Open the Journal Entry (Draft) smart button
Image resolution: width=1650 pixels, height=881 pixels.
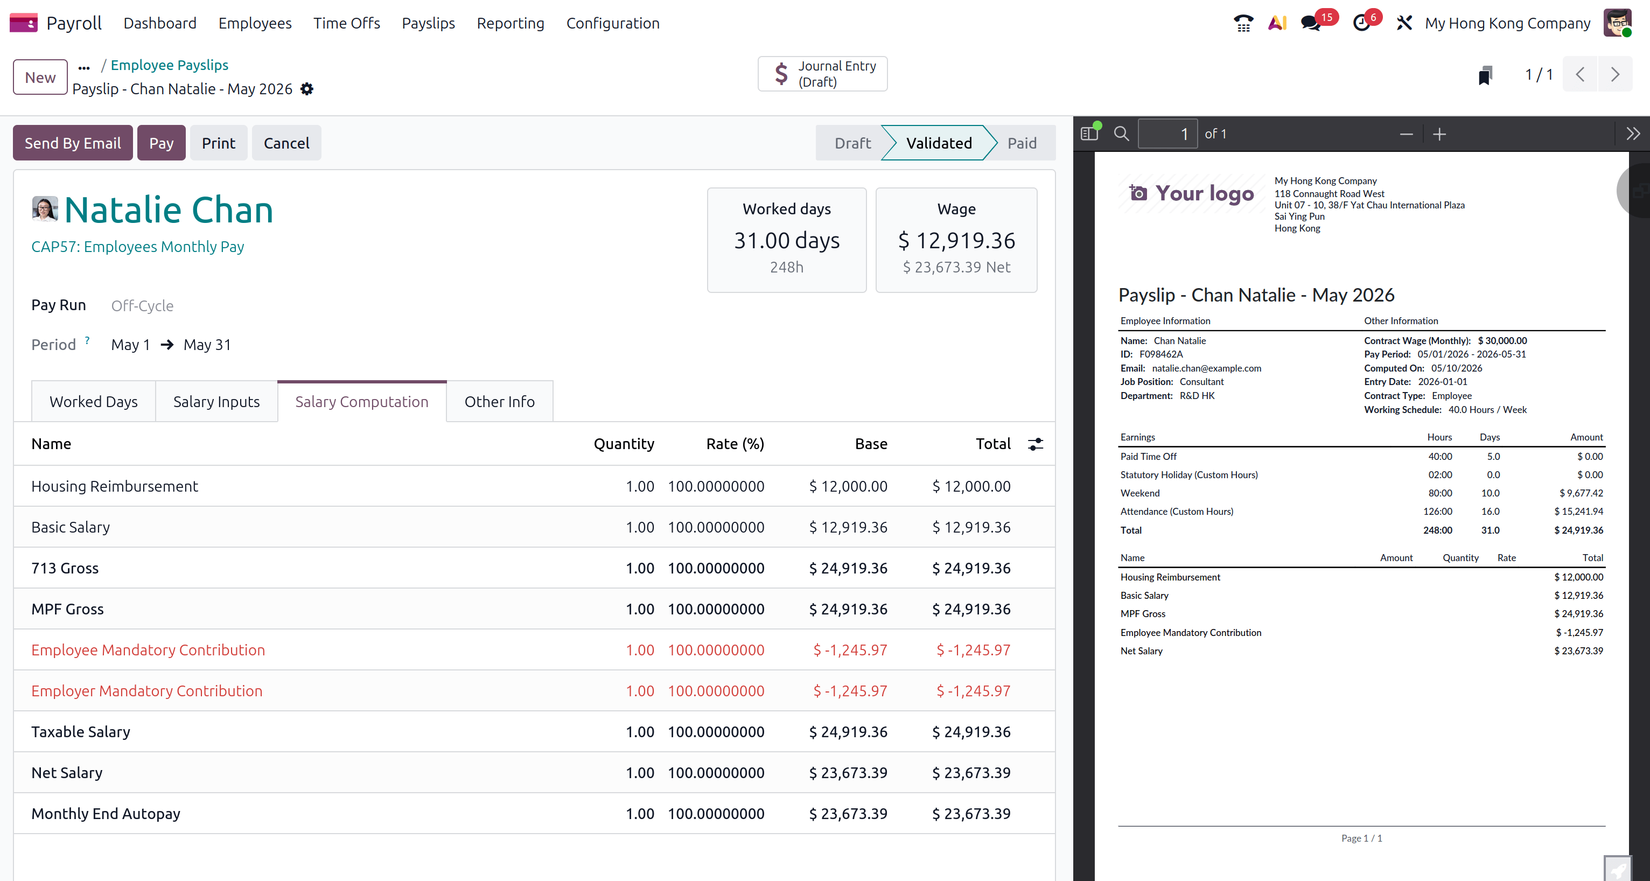tap(822, 74)
